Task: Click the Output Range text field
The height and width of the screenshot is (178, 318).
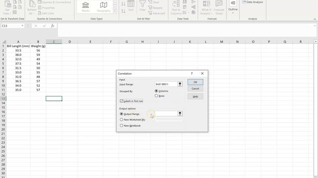Action: (166, 113)
